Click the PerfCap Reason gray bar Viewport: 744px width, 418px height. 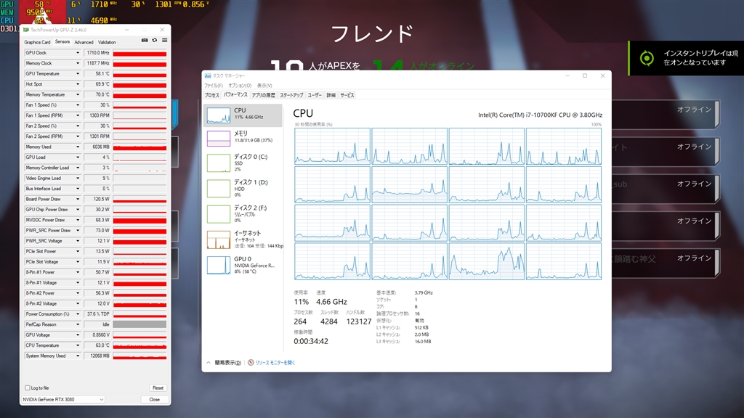(x=139, y=324)
